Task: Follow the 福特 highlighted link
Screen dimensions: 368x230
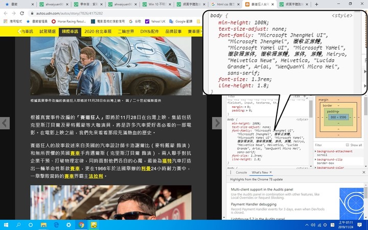Action: coord(167,161)
